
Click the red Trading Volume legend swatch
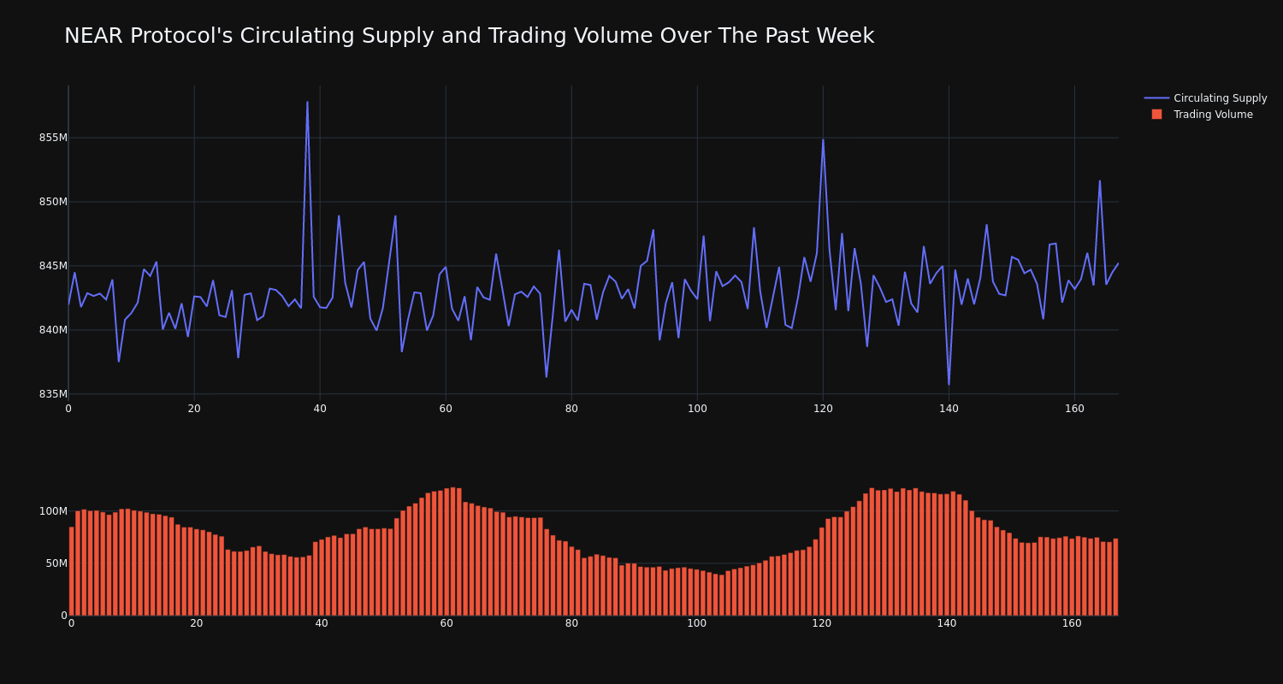(1156, 115)
